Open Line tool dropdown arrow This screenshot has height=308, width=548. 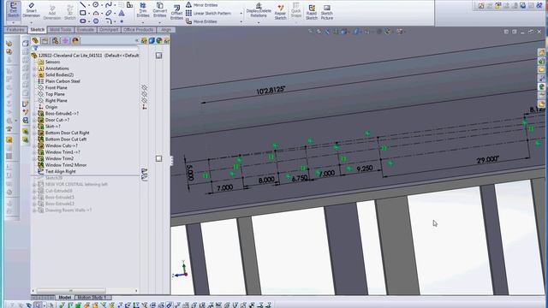click(x=89, y=5)
